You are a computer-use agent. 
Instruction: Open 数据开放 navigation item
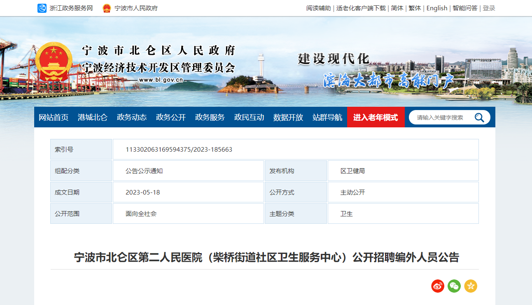[288, 117]
